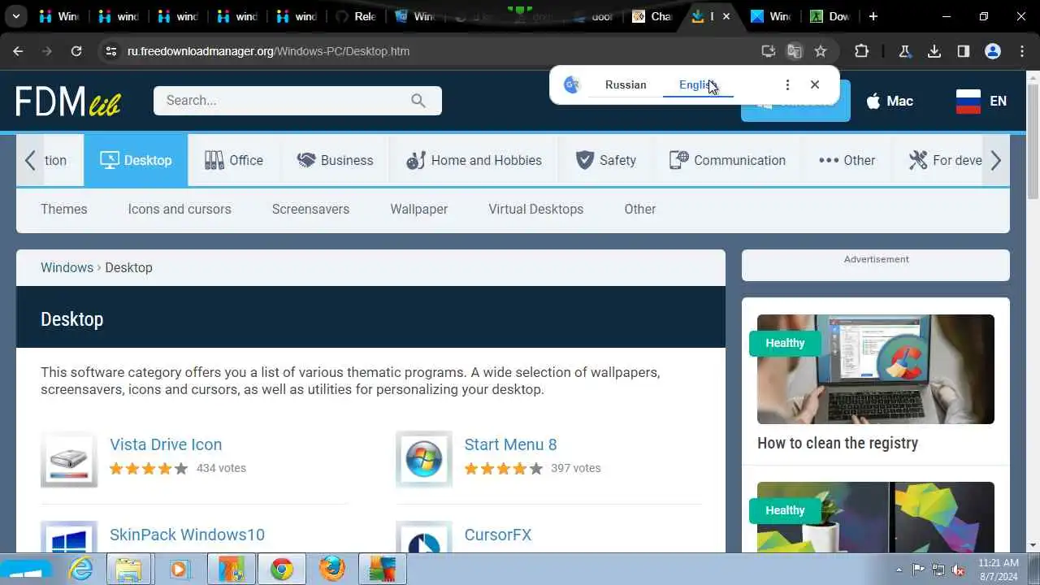1040x585 pixels.
Task: Open the Office category tab
Action: click(234, 160)
